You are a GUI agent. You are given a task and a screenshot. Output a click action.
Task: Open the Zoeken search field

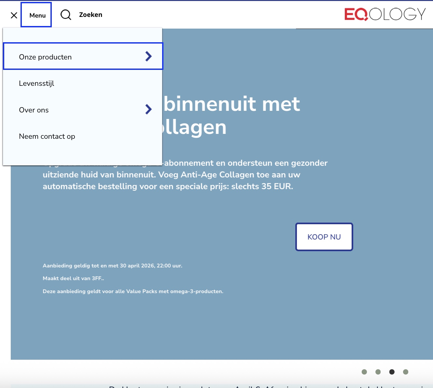(x=91, y=15)
